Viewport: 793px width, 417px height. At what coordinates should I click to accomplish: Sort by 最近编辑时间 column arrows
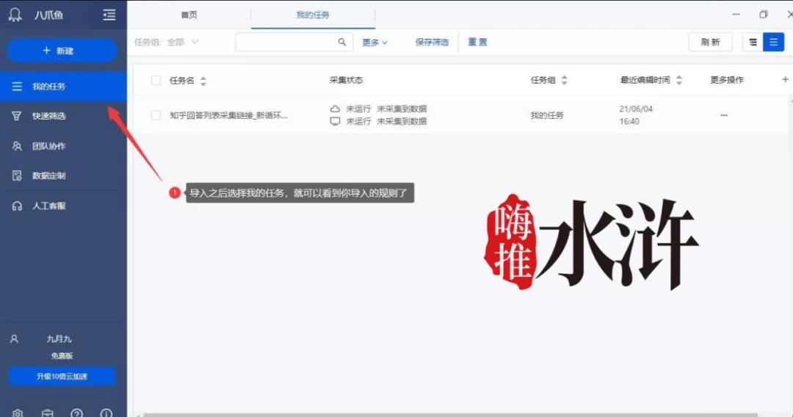[679, 80]
